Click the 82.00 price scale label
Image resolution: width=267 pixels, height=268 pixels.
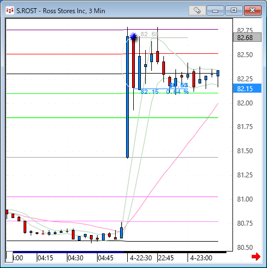tap(245, 103)
